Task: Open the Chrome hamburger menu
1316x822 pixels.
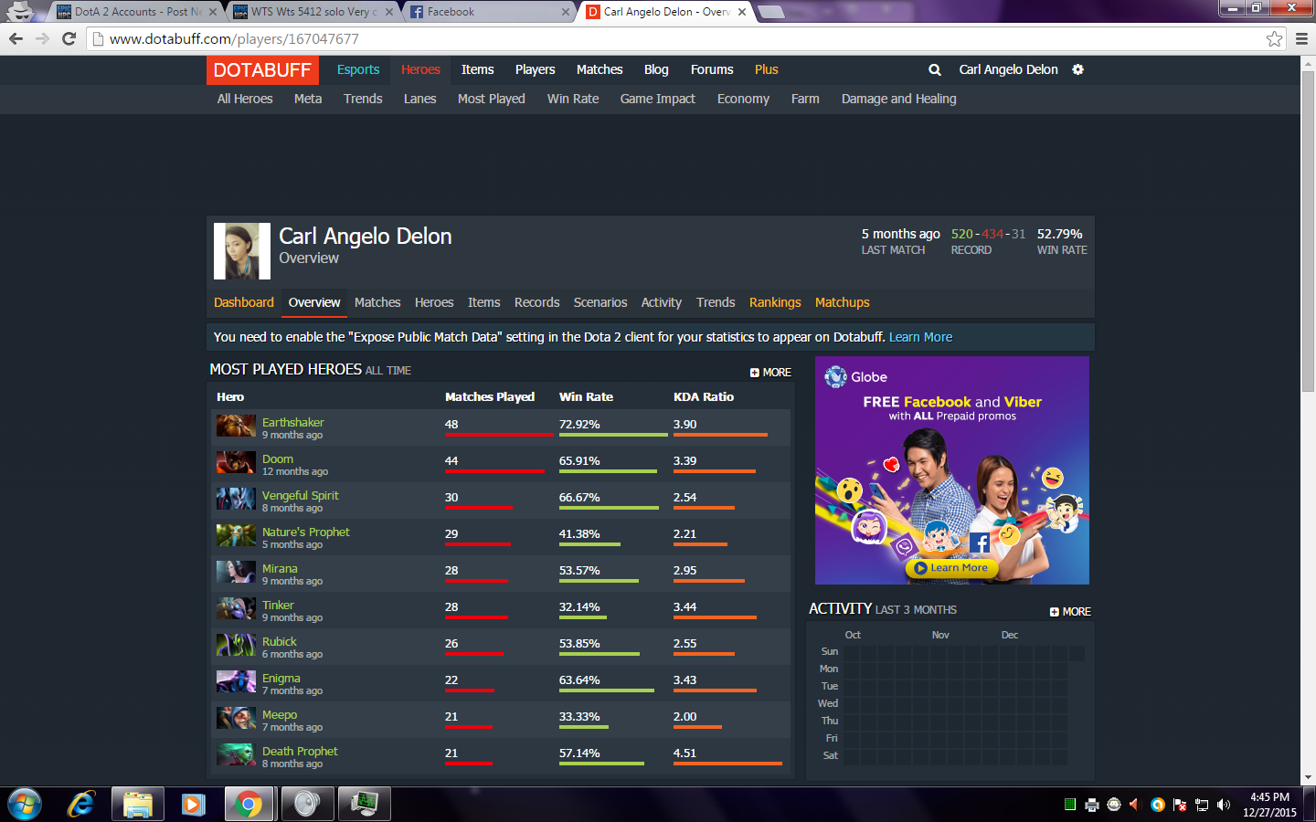Action: [x=1301, y=38]
